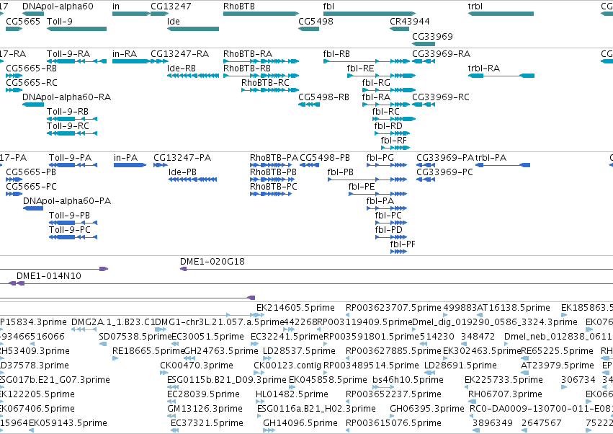Open the Toll-9-RB transcript label
The image size is (613, 434).
68,112
